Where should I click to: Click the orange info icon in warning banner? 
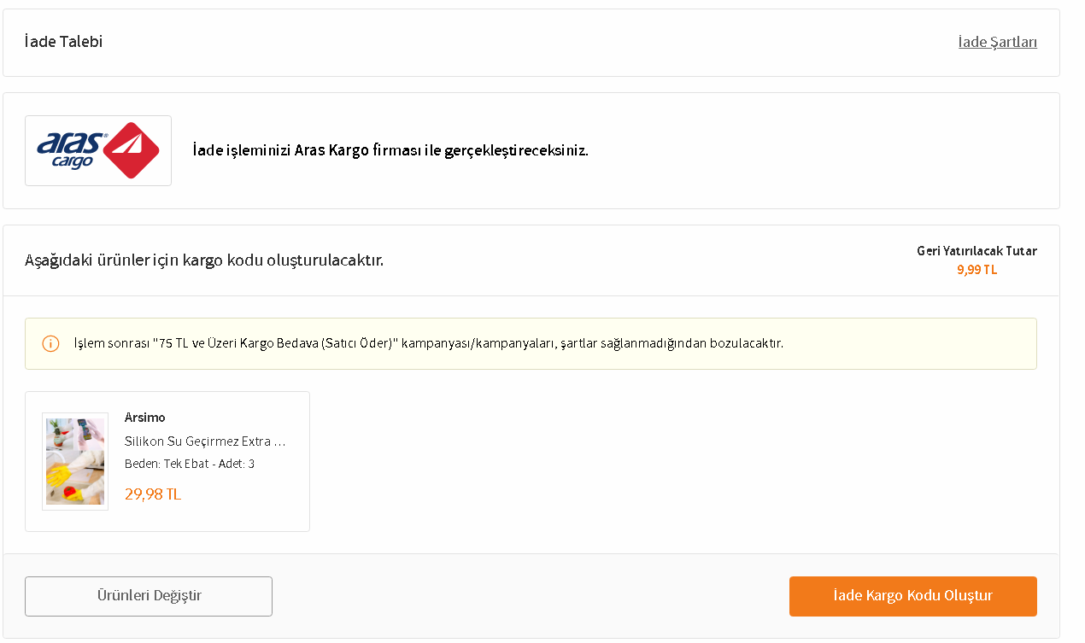coord(50,343)
